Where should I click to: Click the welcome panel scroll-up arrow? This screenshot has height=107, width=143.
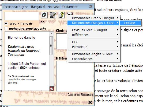click(51, 34)
